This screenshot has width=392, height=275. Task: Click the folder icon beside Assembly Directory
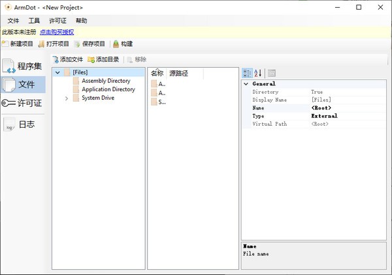(76, 81)
